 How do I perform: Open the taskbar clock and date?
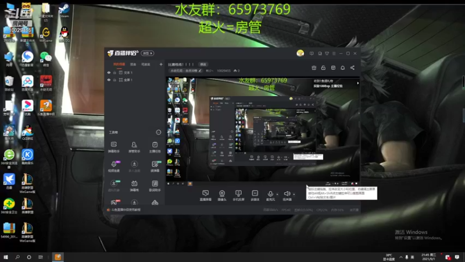[x=429, y=257]
